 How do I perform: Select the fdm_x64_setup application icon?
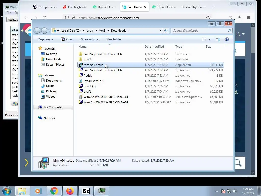point(80,65)
